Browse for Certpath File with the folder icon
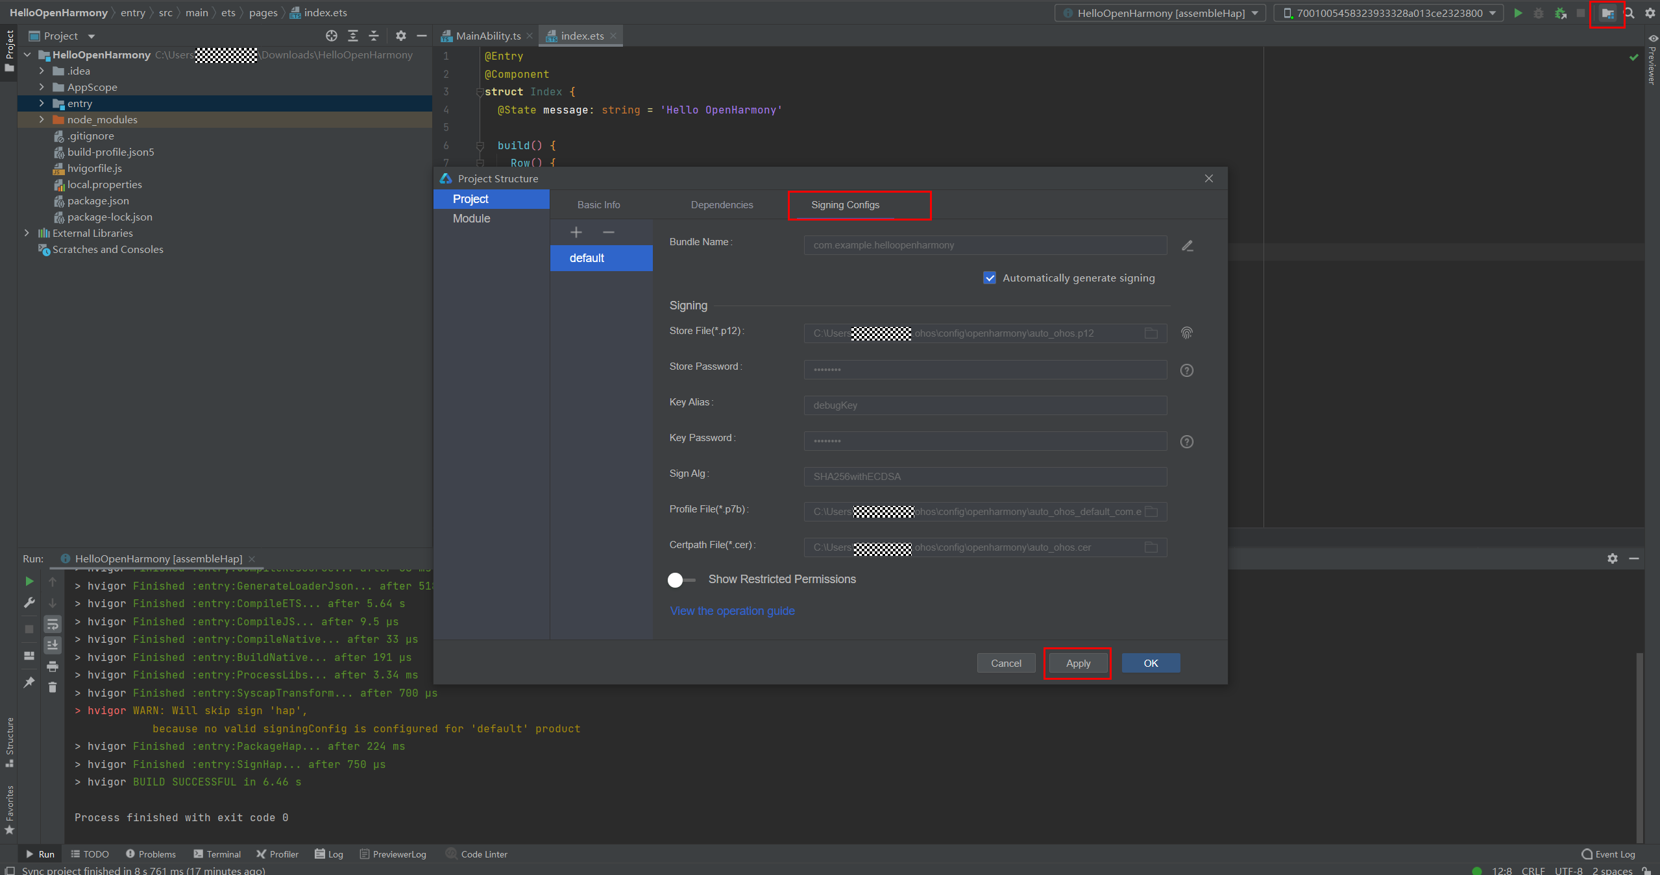This screenshot has width=1660, height=875. click(x=1151, y=547)
